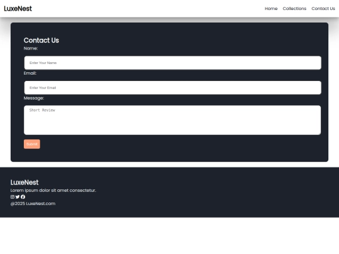Open the Facebook icon in footer

[23, 197]
